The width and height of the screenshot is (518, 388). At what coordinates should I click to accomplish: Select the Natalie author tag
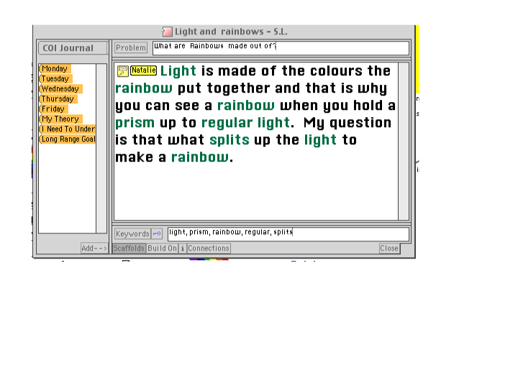[143, 70]
